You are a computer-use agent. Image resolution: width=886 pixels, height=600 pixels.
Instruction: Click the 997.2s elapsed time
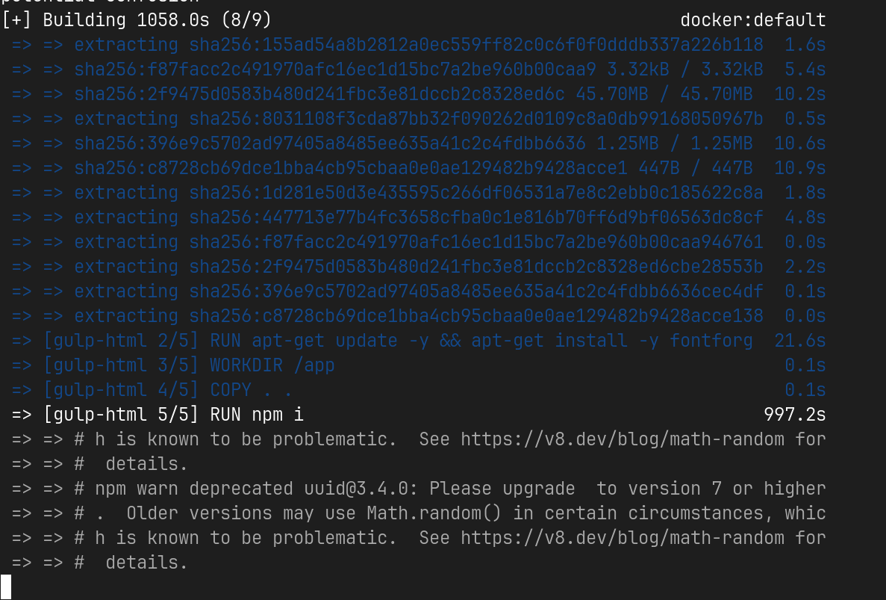point(794,415)
